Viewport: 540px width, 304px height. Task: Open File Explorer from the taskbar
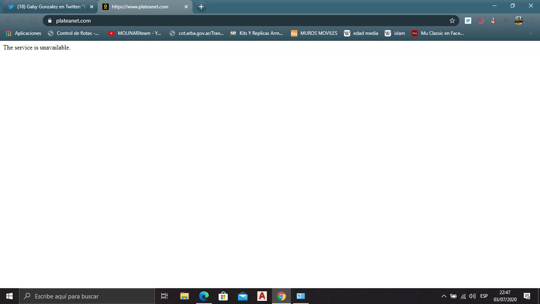click(x=184, y=296)
